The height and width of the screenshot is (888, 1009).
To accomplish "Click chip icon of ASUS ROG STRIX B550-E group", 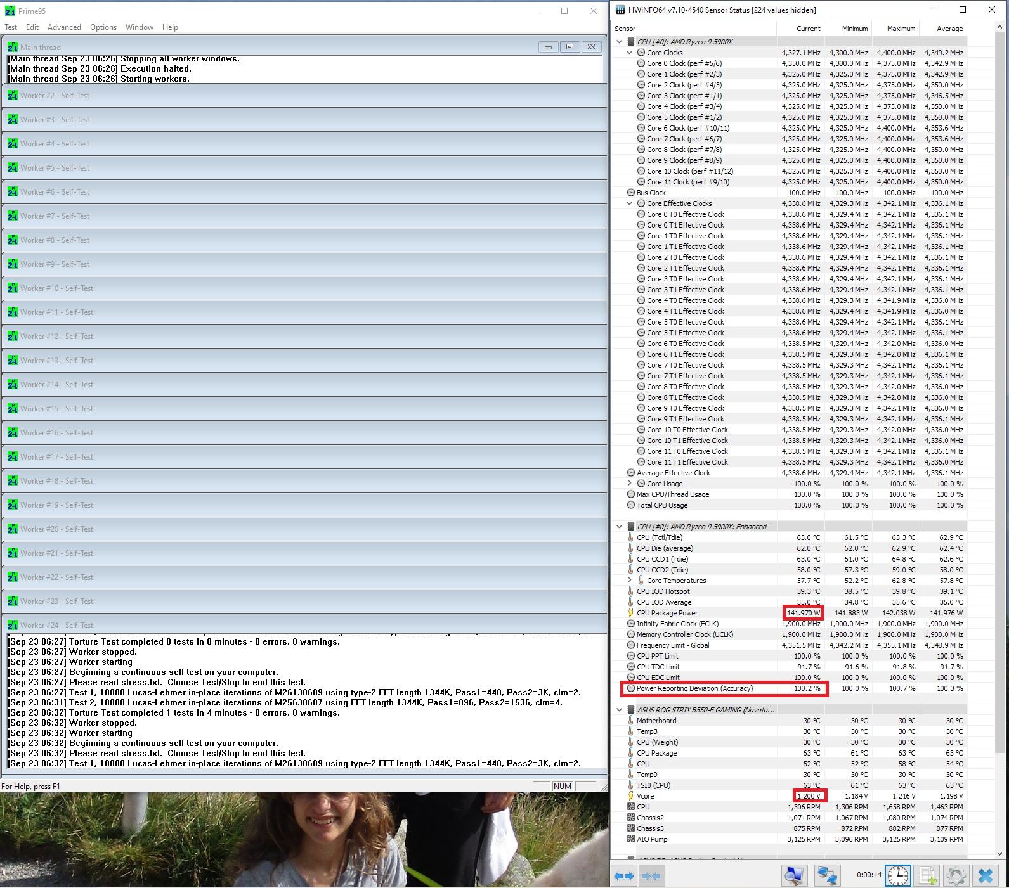I will 630,710.
